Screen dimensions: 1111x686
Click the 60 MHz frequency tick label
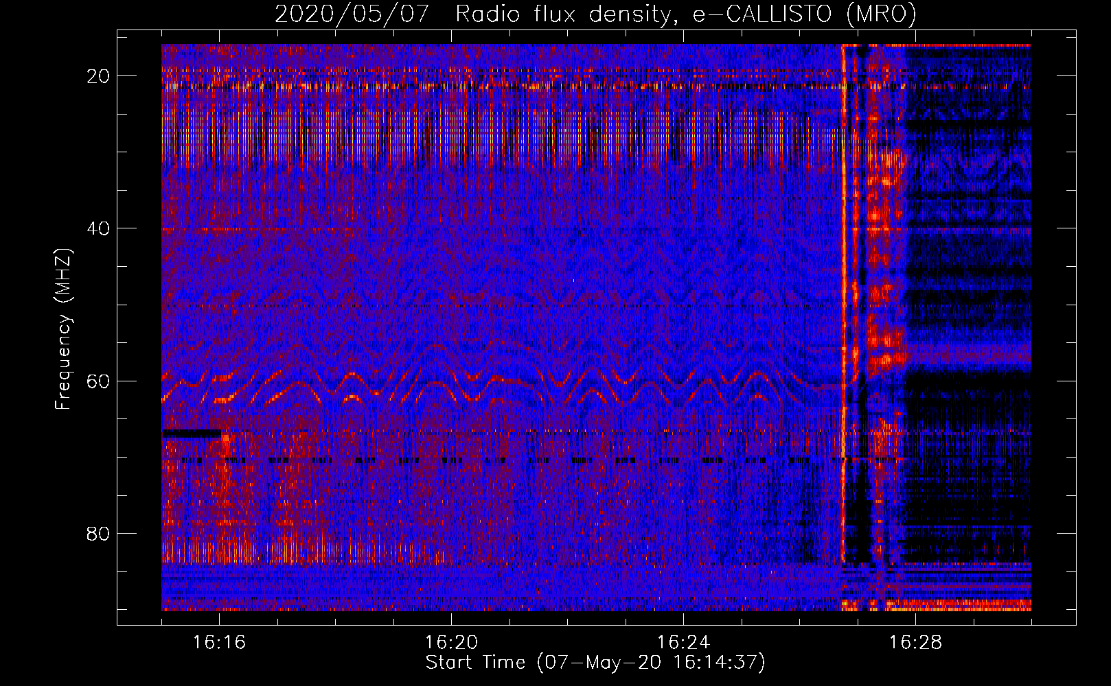(x=98, y=381)
